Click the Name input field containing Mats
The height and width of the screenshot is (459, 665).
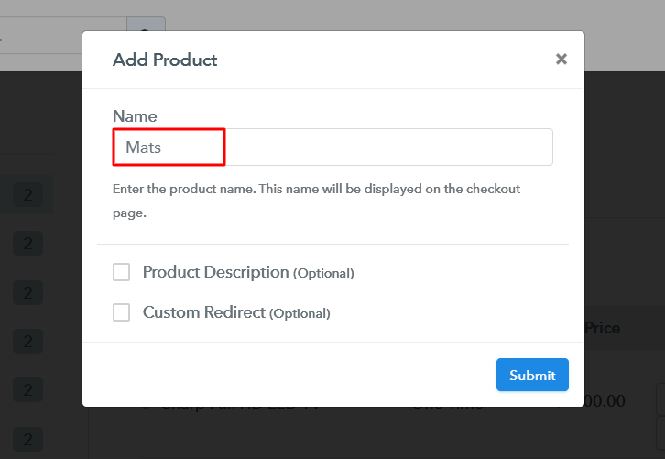tap(332, 147)
